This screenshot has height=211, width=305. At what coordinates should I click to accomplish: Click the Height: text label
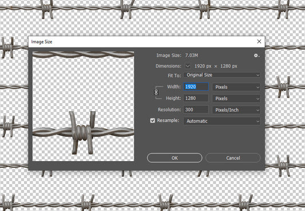point(173,98)
